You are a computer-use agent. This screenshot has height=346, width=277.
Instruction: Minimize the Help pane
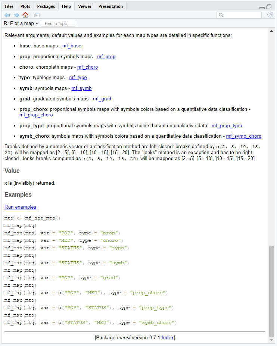(x=262, y=7)
